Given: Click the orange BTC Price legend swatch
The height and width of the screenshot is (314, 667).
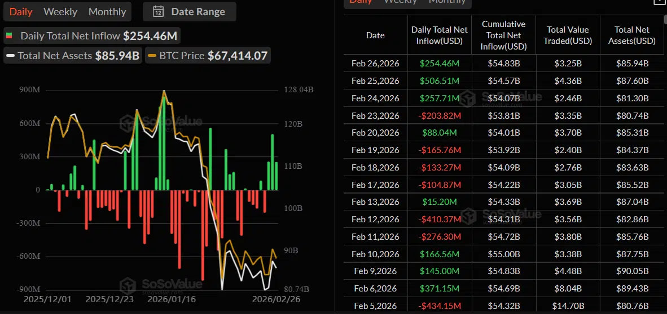Looking at the screenshot, I should click(x=152, y=56).
